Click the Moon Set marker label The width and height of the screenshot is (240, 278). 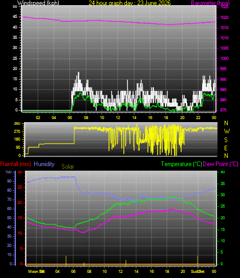[x=36, y=271]
